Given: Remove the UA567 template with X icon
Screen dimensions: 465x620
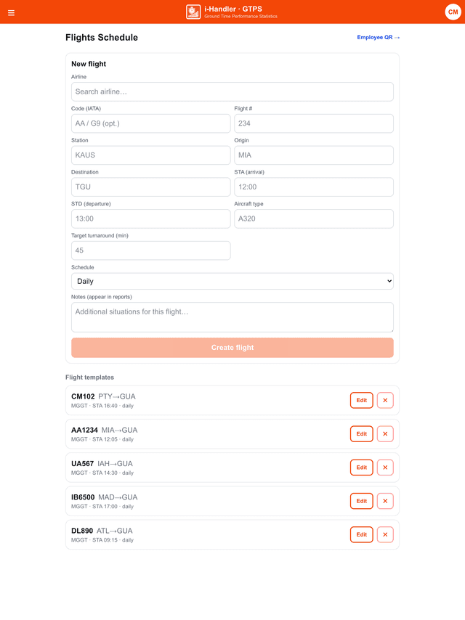Looking at the screenshot, I should click(x=385, y=468).
